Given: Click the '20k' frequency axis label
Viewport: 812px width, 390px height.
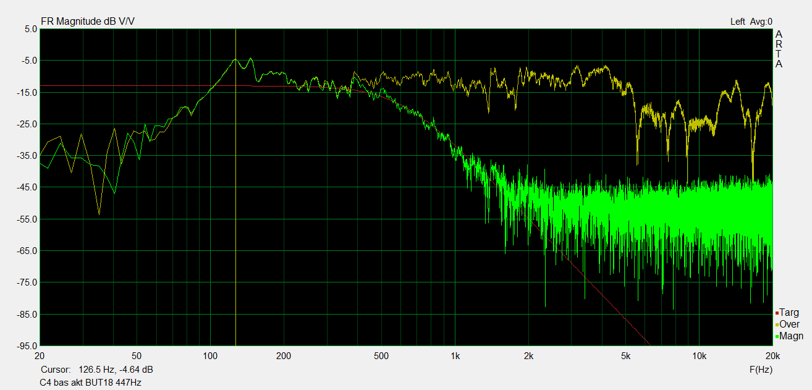Looking at the screenshot, I should tap(772, 356).
